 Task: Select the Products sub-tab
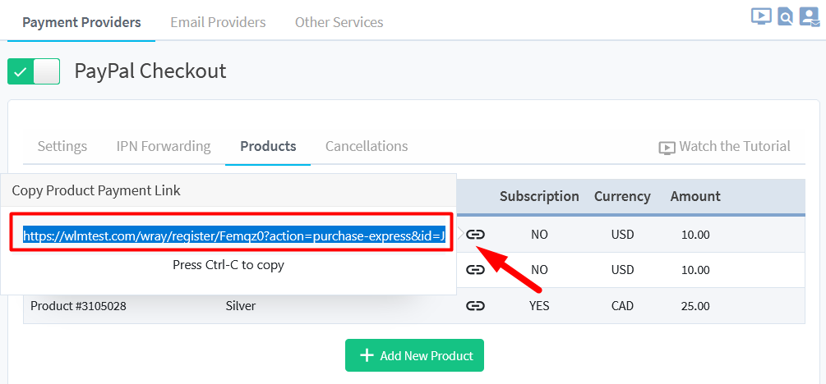click(x=268, y=146)
